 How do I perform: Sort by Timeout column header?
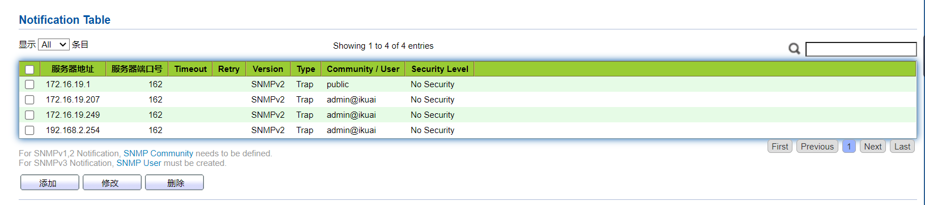point(190,69)
